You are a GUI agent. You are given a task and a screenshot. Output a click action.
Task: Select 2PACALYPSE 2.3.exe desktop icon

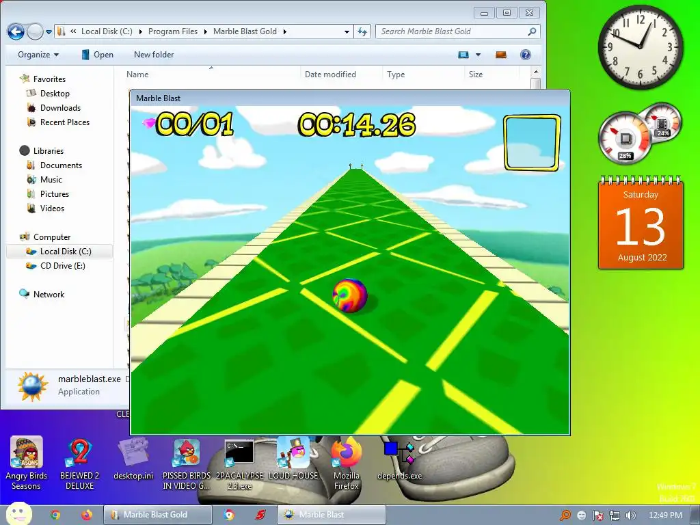pyautogui.click(x=239, y=464)
